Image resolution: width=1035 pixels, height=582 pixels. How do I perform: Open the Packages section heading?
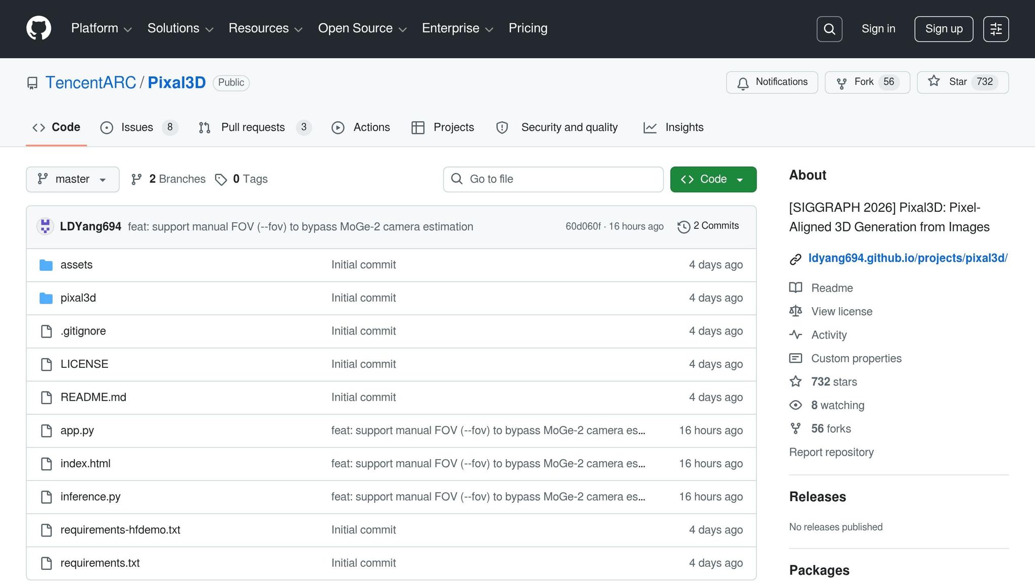click(x=819, y=570)
